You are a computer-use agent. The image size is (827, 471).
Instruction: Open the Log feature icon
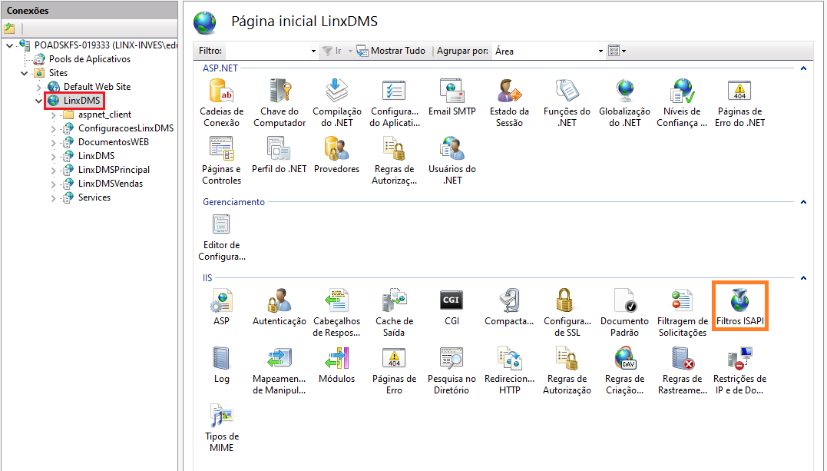click(x=221, y=365)
